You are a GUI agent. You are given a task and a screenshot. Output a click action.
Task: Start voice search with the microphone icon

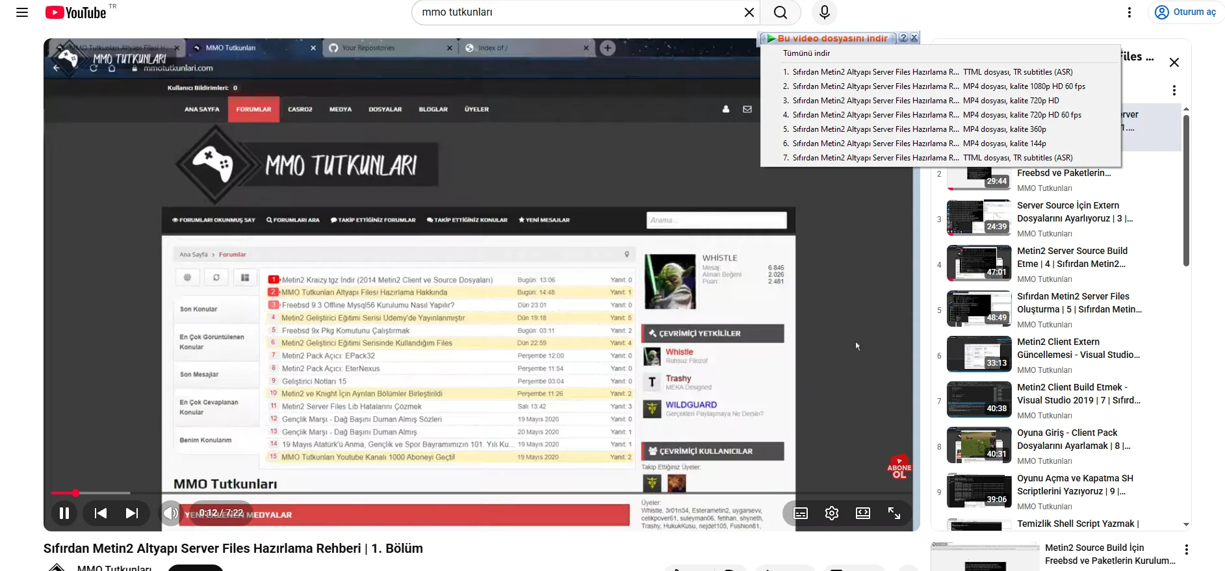coord(824,12)
